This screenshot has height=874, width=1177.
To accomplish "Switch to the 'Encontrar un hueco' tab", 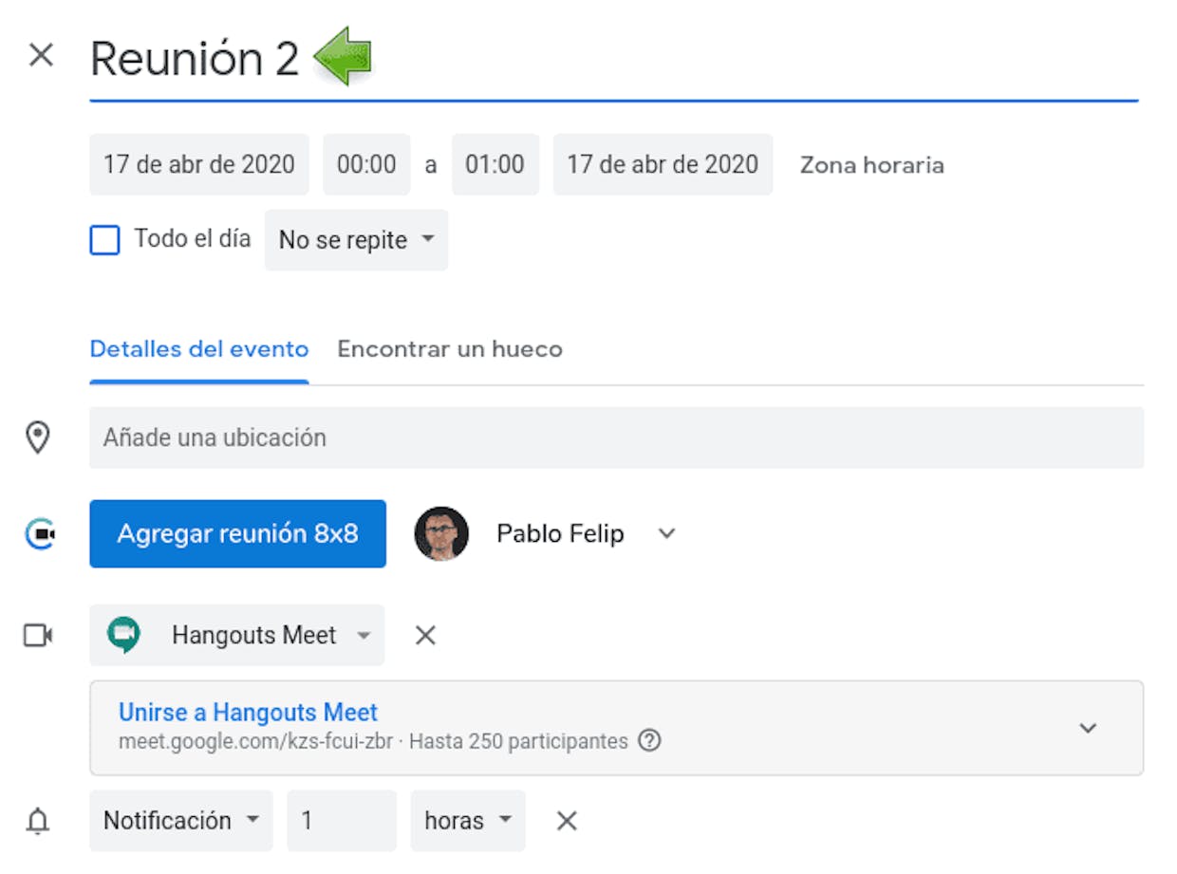I will coord(450,349).
